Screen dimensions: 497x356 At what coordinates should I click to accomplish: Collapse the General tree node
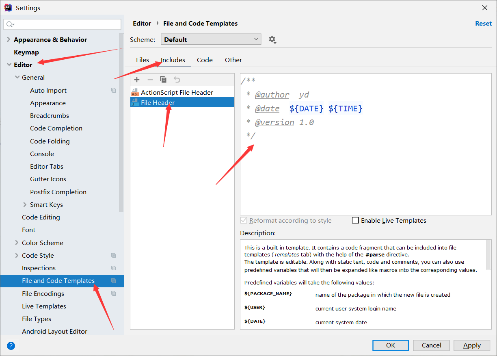click(17, 77)
